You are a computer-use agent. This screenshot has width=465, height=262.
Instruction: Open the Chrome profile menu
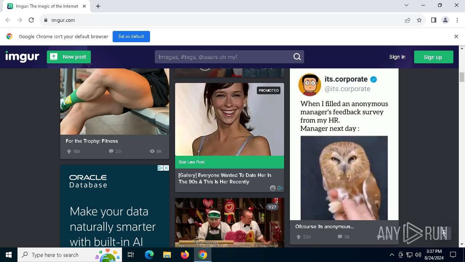click(x=445, y=20)
